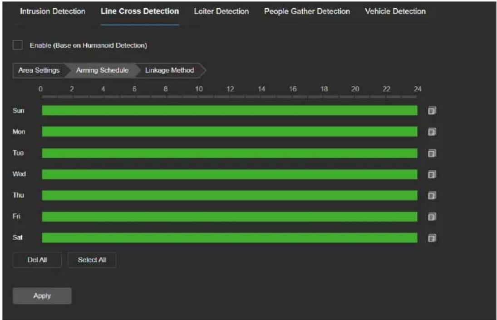Copy the Fri schedule using its copy icon
This screenshot has width=497, height=320.
[x=432, y=217]
